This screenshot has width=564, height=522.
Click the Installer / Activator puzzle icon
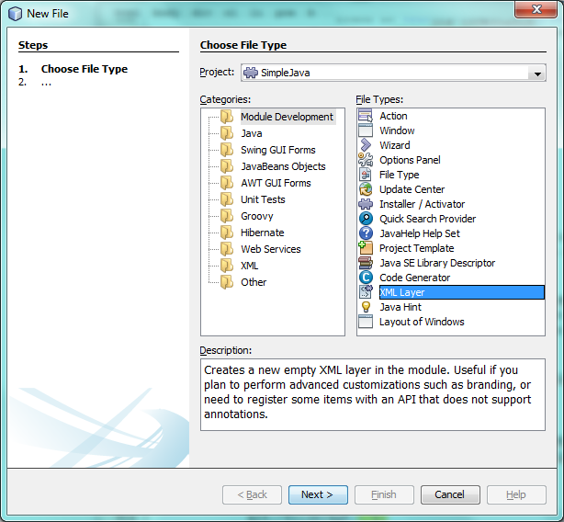pyautogui.click(x=365, y=204)
